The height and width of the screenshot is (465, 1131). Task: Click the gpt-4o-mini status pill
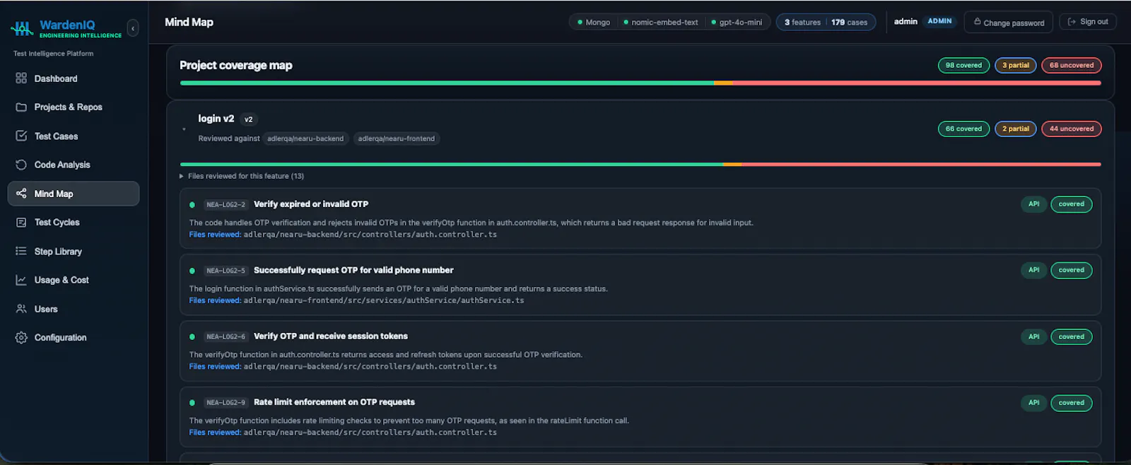737,23
